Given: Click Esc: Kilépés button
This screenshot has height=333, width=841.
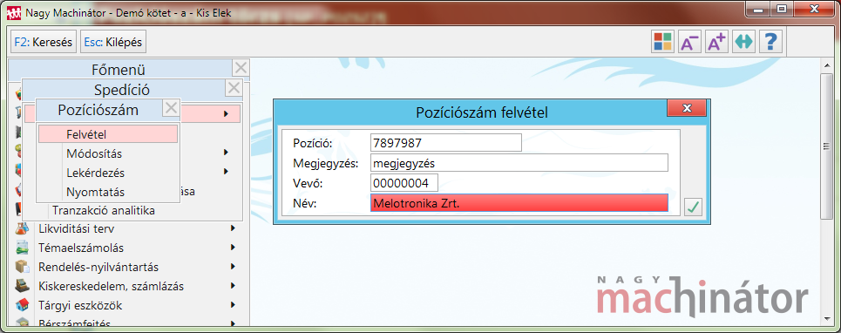Looking at the screenshot, I should pos(113,43).
